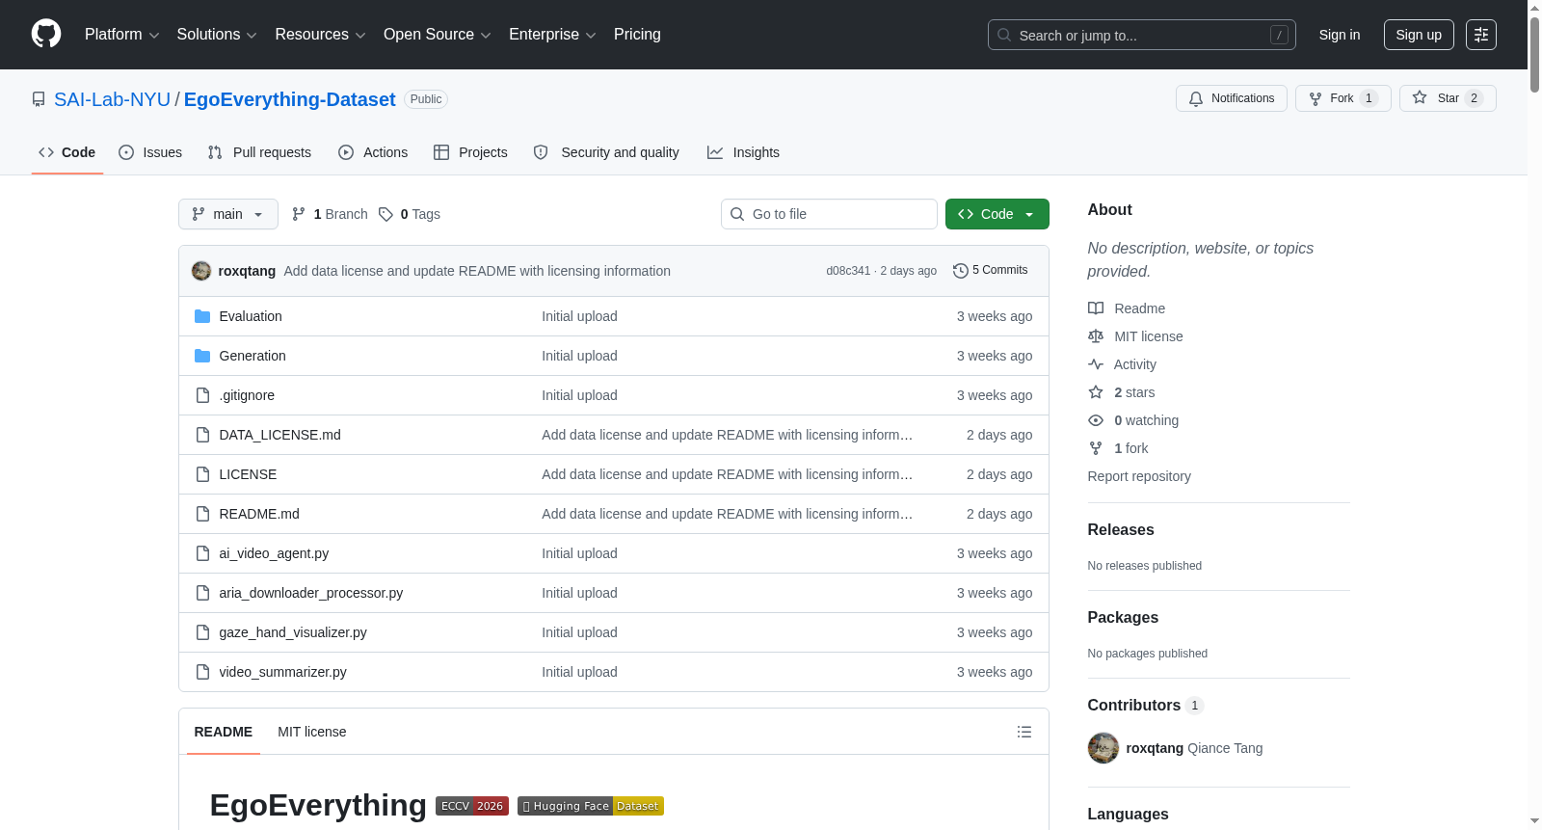
Task: Focus the Search or jump to field
Action: 1142,35
